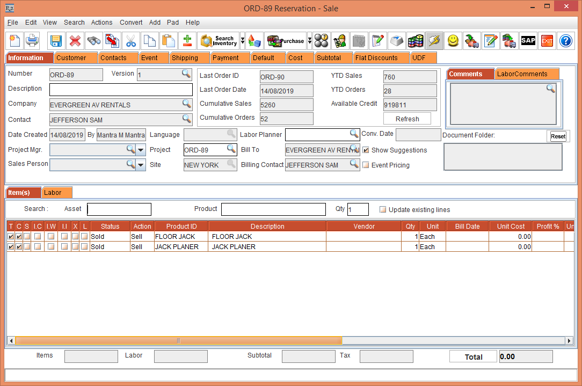Open the Sales Person dropdown

click(x=140, y=164)
